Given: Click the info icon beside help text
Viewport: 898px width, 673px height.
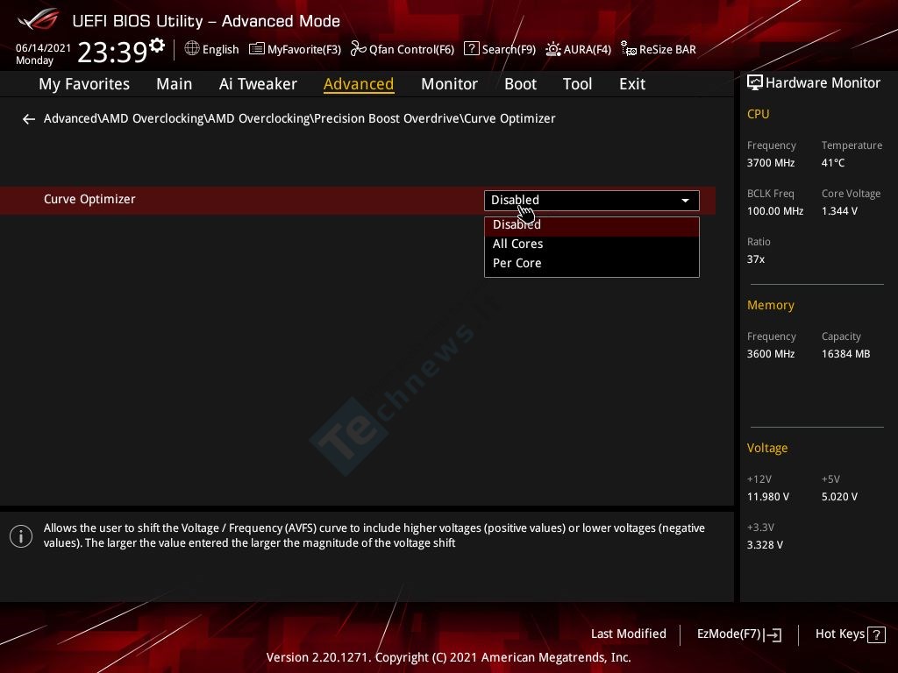Looking at the screenshot, I should (21, 536).
